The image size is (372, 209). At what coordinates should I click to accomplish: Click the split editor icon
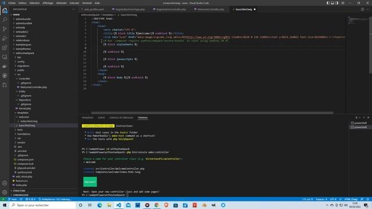[363, 9]
